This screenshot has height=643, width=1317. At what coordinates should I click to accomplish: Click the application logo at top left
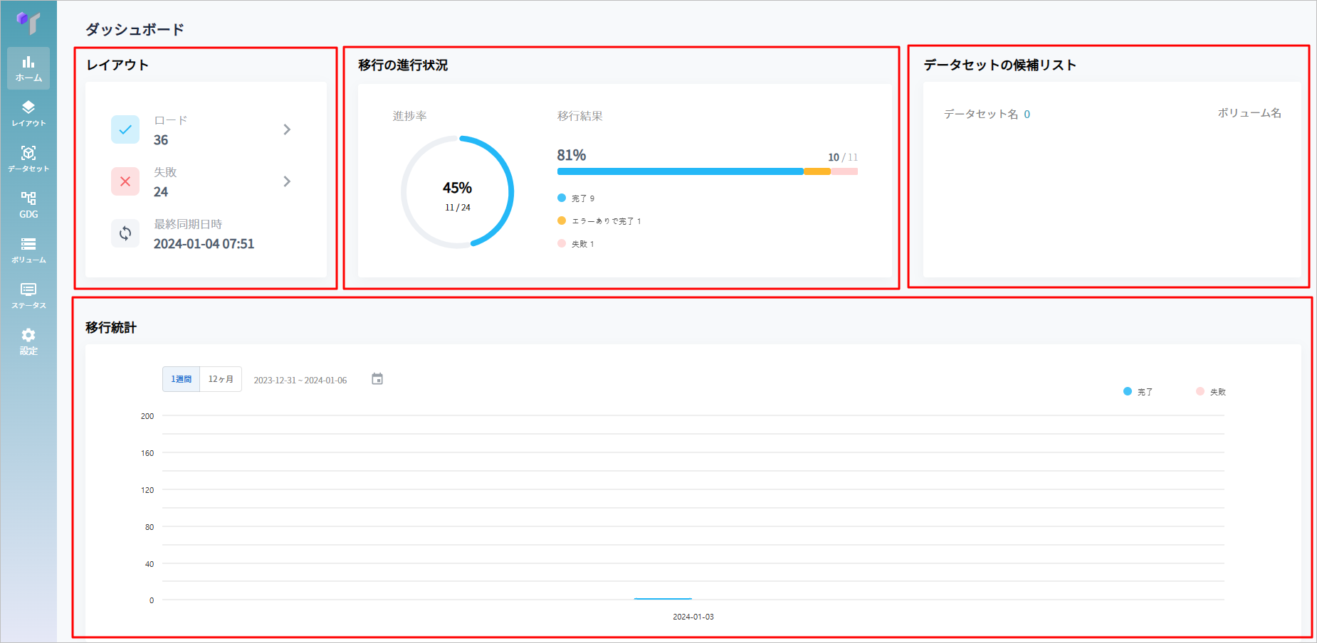coord(28,23)
